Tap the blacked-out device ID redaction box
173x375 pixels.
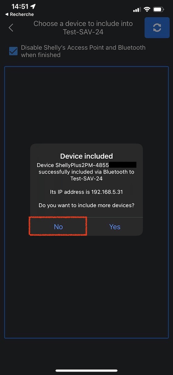pyautogui.click(x=122, y=165)
